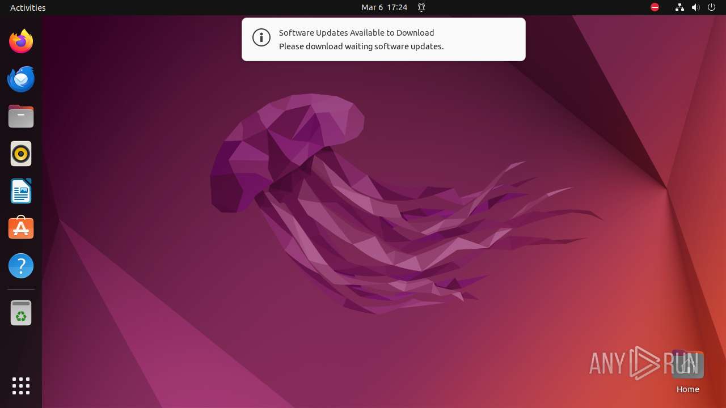Screen dimensions: 726x408
Task: Click the wired network status icon
Action: (x=679, y=7)
